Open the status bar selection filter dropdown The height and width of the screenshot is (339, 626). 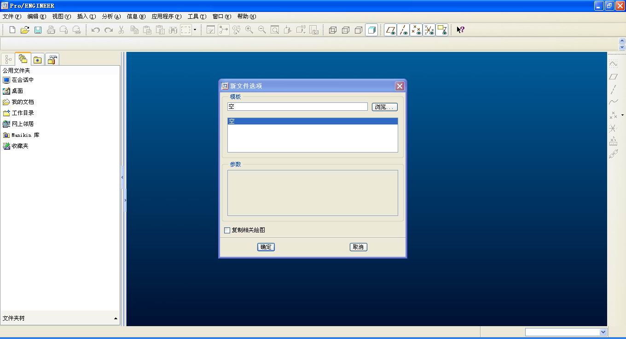click(603, 332)
